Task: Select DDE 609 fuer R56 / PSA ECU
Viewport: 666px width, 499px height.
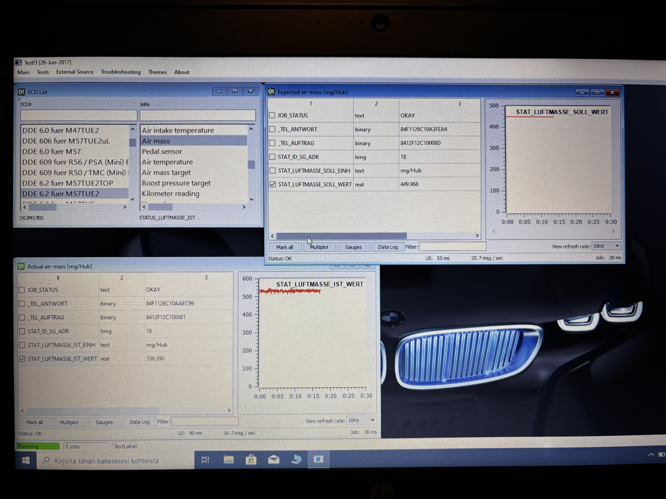Action: pyautogui.click(x=74, y=162)
